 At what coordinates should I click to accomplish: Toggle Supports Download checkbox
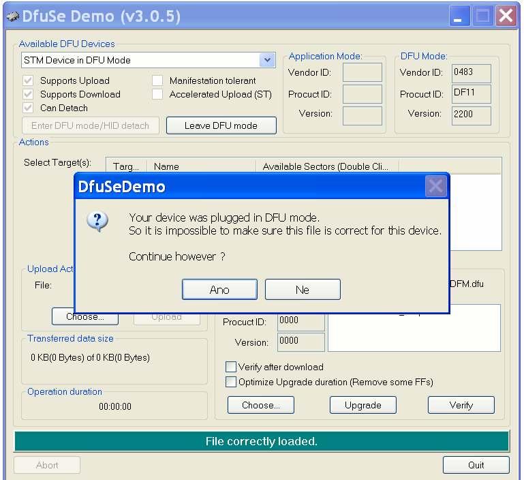point(28,94)
